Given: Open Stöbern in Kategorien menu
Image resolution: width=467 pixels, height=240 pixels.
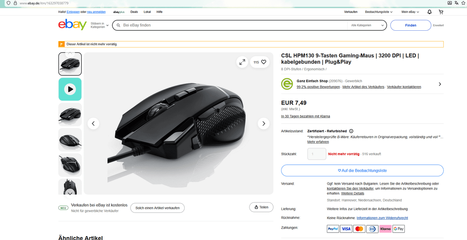Looking at the screenshot, I should 99,26.
